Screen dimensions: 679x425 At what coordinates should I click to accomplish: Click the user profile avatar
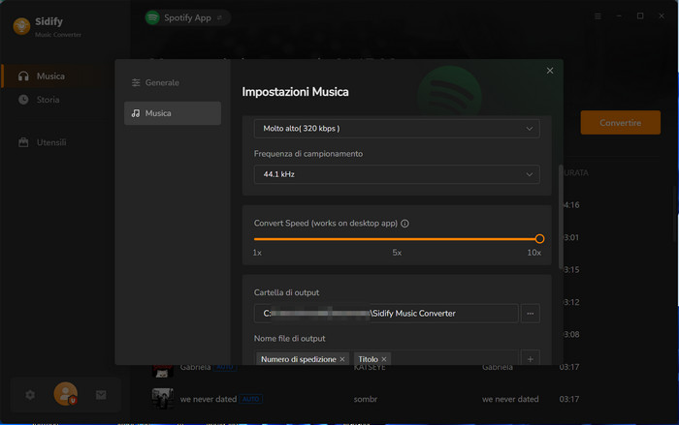click(x=65, y=394)
